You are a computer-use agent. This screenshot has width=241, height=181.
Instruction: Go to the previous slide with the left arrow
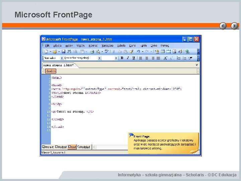tap(223, 26)
